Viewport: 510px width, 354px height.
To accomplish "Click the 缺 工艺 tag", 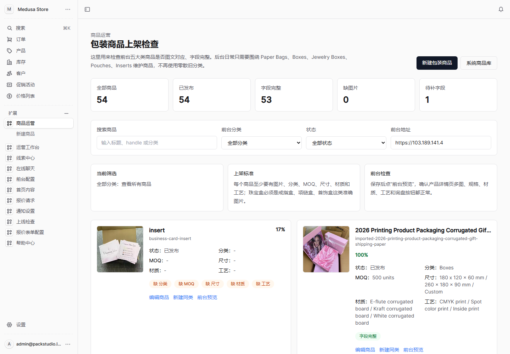I will tap(263, 284).
